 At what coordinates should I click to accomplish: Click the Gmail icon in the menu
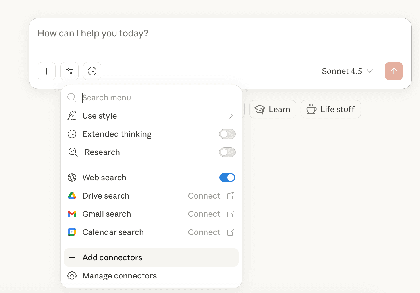(x=72, y=214)
